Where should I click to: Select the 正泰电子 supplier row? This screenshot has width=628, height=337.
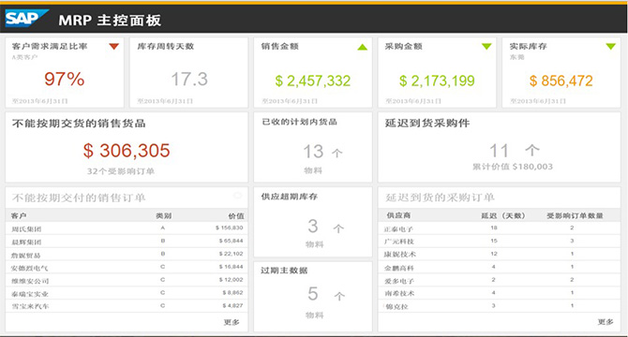click(x=499, y=228)
